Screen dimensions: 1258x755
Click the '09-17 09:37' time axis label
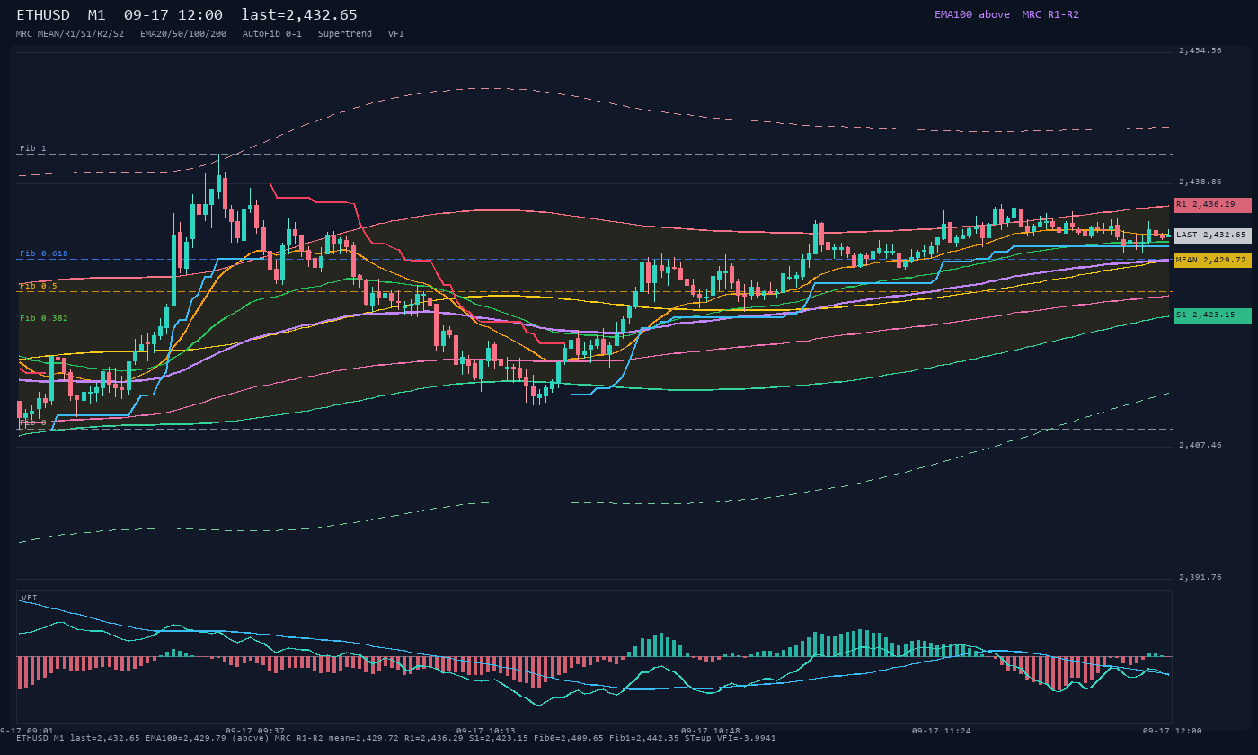pyautogui.click(x=254, y=731)
